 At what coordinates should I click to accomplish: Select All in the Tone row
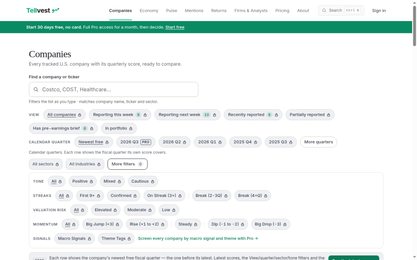(56, 181)
